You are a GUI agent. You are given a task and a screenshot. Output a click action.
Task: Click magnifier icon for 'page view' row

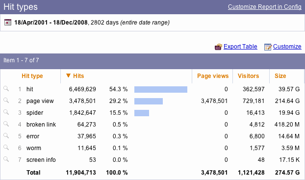[x=6, y=101]
